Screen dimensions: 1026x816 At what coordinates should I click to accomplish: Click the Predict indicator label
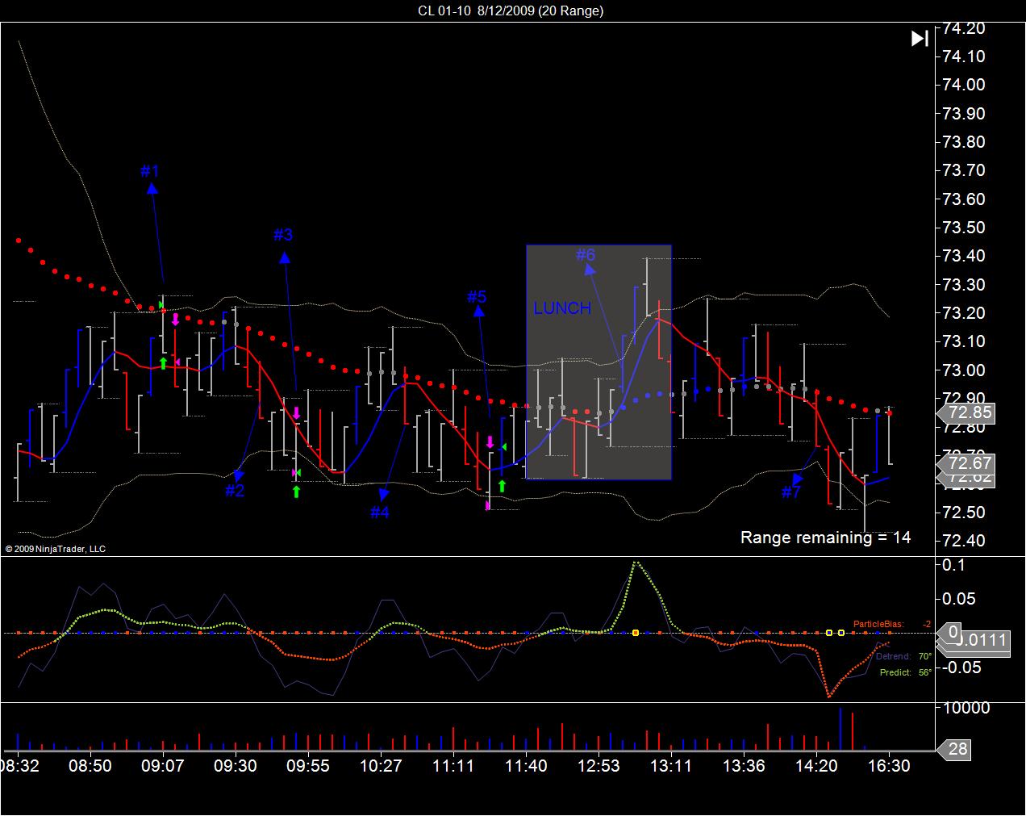pyautogui.click(x=895, y=672)
